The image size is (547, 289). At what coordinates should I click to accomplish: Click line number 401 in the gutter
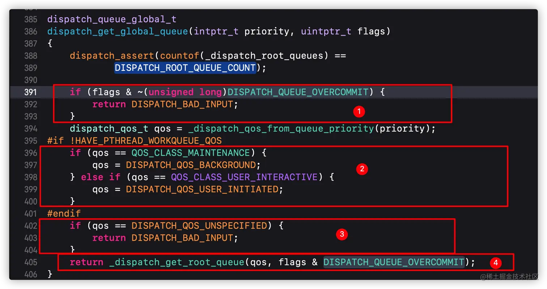(31, 213)
